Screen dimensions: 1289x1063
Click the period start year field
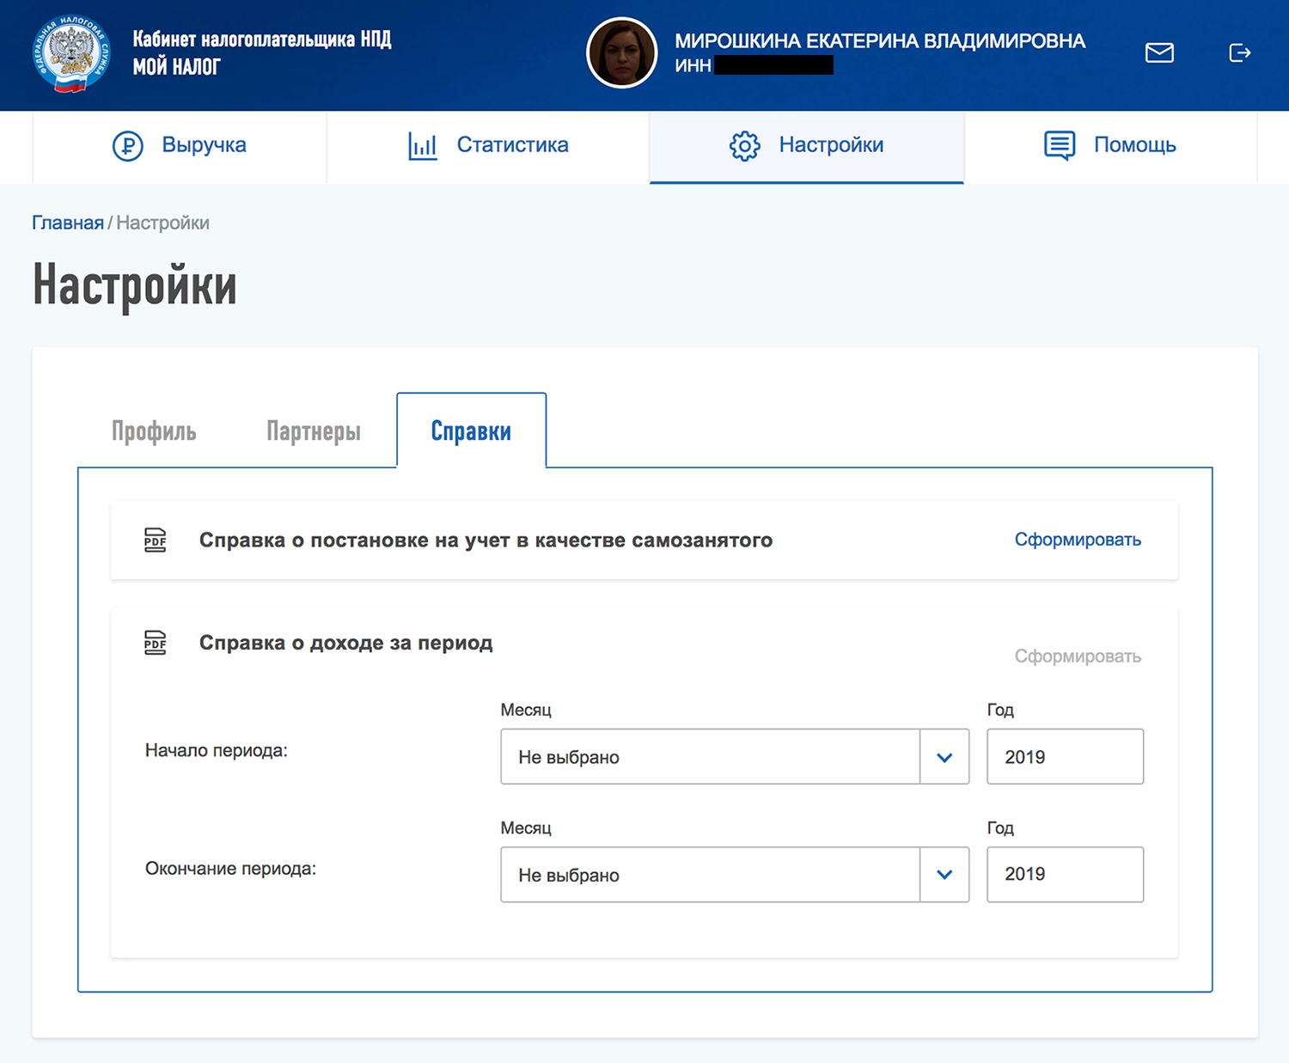tap(1065, 757)
